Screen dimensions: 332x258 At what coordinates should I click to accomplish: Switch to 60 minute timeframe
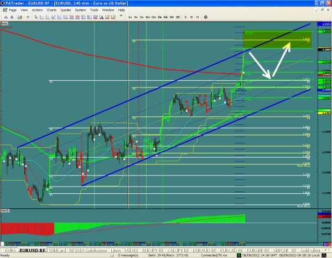[x=165, y=17]
